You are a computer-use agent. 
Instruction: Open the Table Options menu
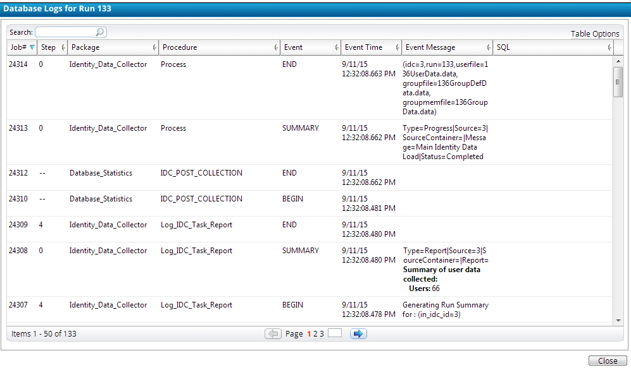tap(594, 33)
